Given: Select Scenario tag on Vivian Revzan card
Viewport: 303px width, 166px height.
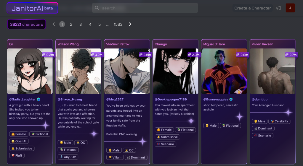Looking at the screenshot, I should pyautogui.click(x=263, y=136).
